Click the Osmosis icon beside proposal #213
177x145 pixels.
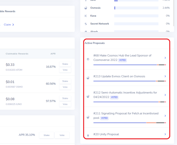(88, 78)
